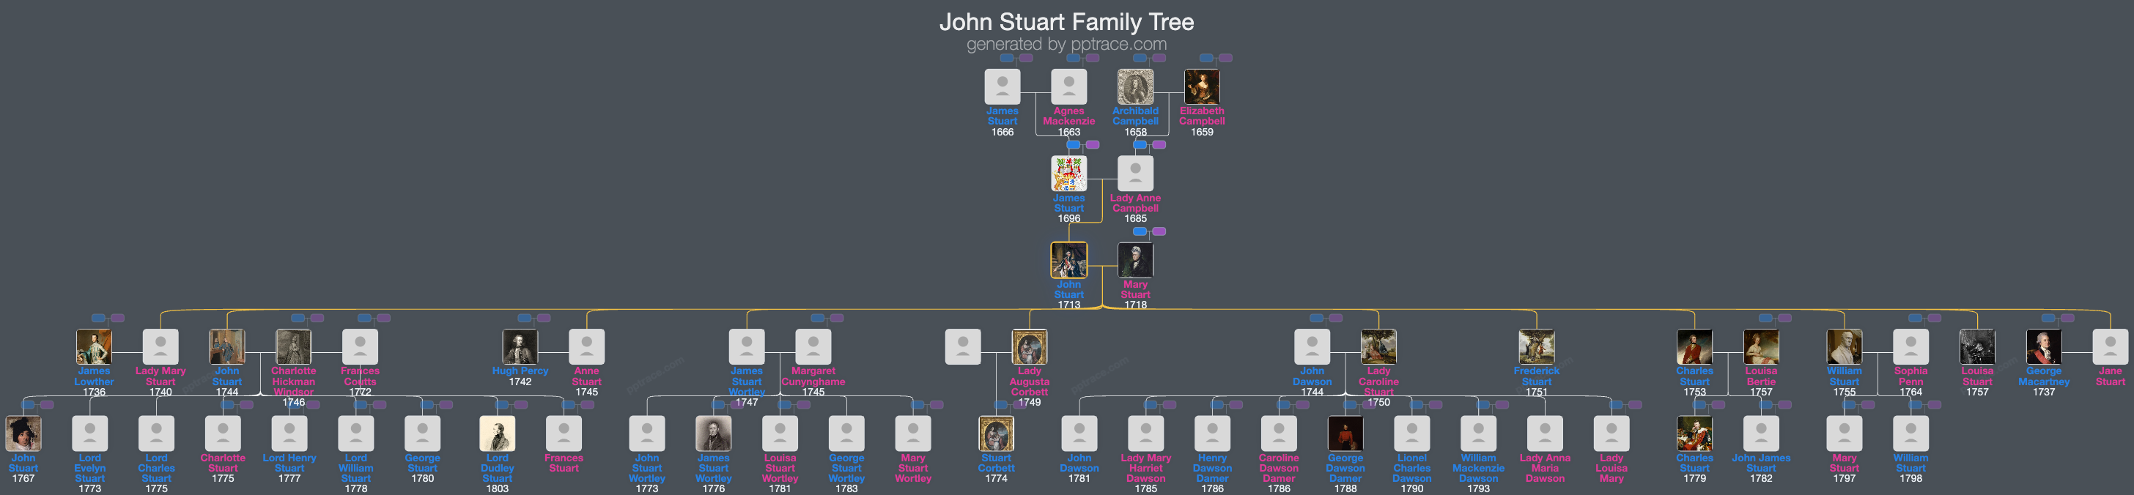This screenshot has width=2134, height=495.
Task: Select Lord Dudley Stuart's sketch portrait
Action: tap(497, 433)
